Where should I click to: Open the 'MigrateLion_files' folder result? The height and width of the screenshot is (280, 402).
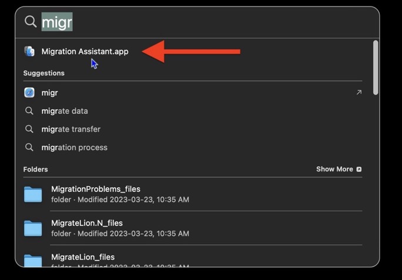pyautogui.click(x=83, y=257)
